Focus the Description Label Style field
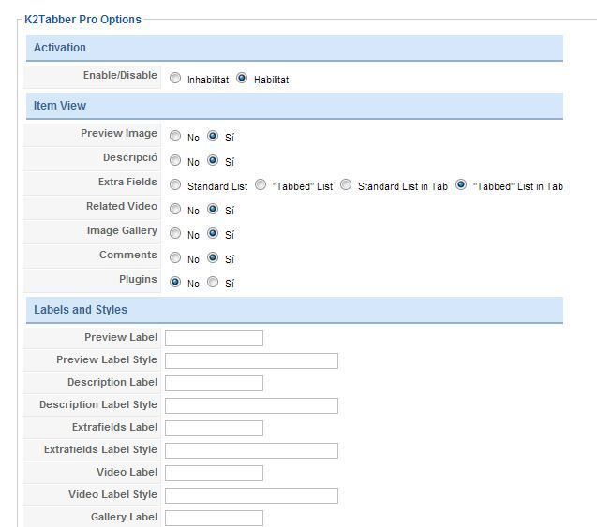The width and height of the screenshot is (597, 527). point(251,405)
